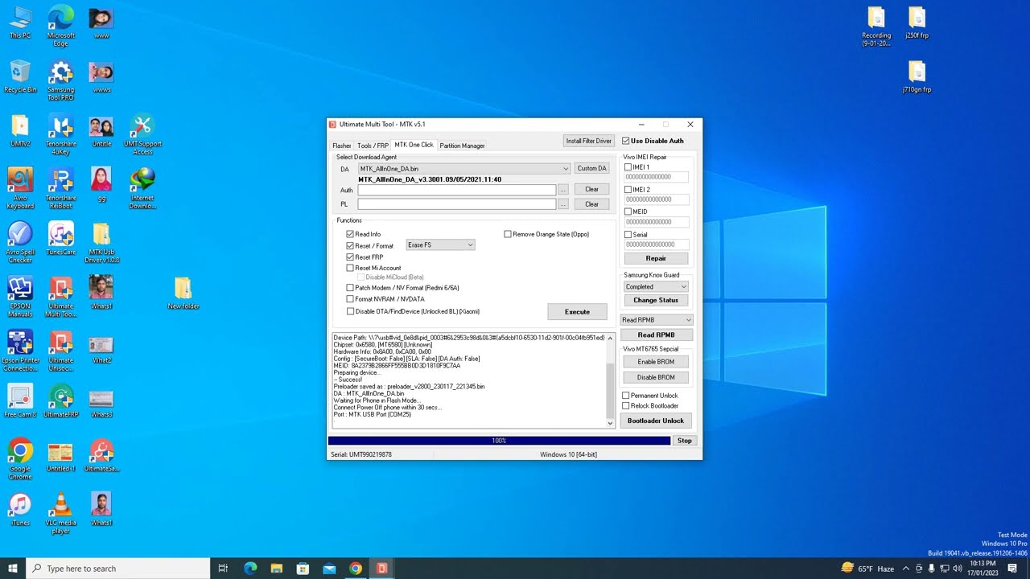The height and width of the screenshot is (579, 1030).
Task: Open New folder on desktop
Action: (x=183, y=293)
